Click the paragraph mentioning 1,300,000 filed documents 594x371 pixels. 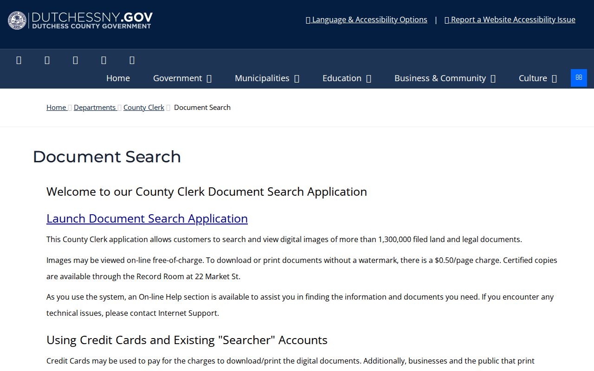pos(284,239)
